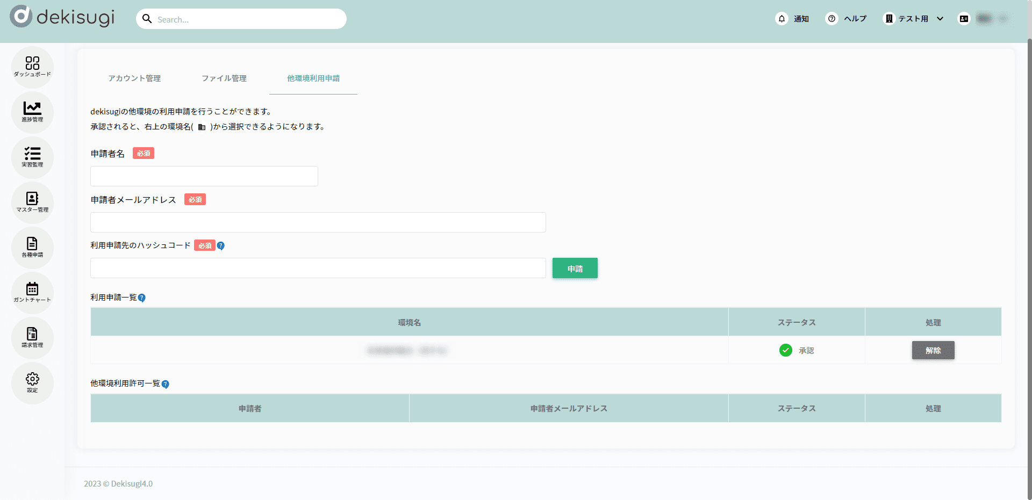Focus the applicant name (申請者名) input field
Screen dimensions: 1032x500
pos(204,176)
